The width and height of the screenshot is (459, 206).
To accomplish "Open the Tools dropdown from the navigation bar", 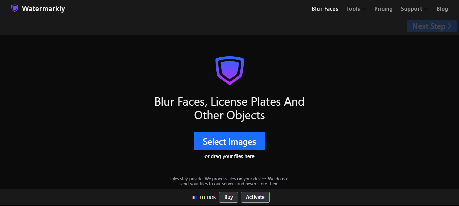I will [356, 9].
